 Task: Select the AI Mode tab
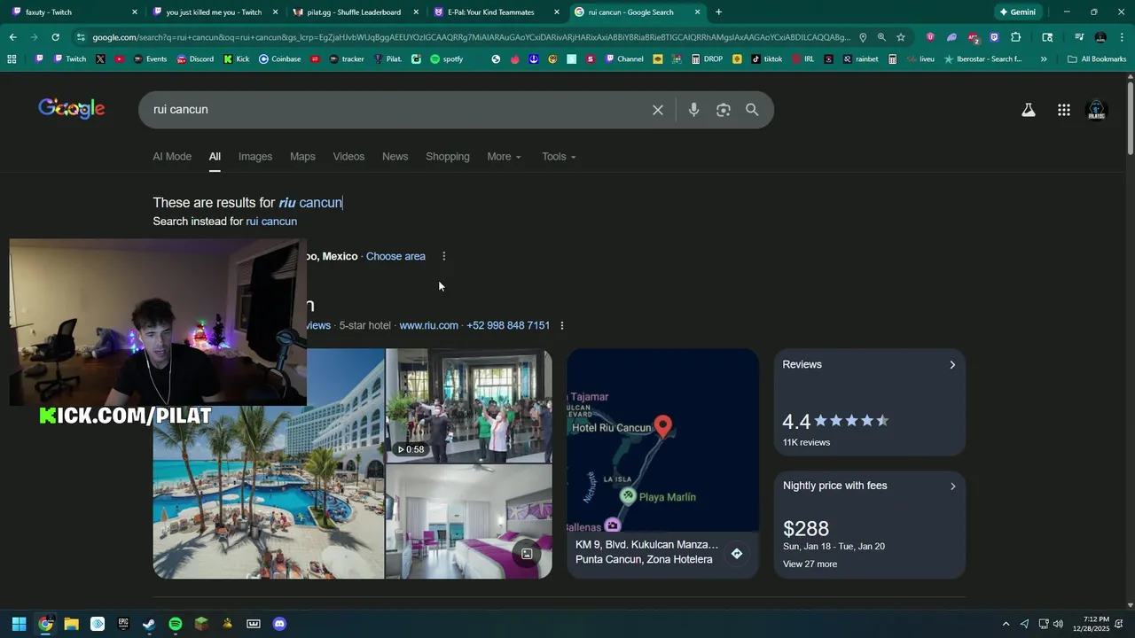pyautogui.click(x=172, y=157)
